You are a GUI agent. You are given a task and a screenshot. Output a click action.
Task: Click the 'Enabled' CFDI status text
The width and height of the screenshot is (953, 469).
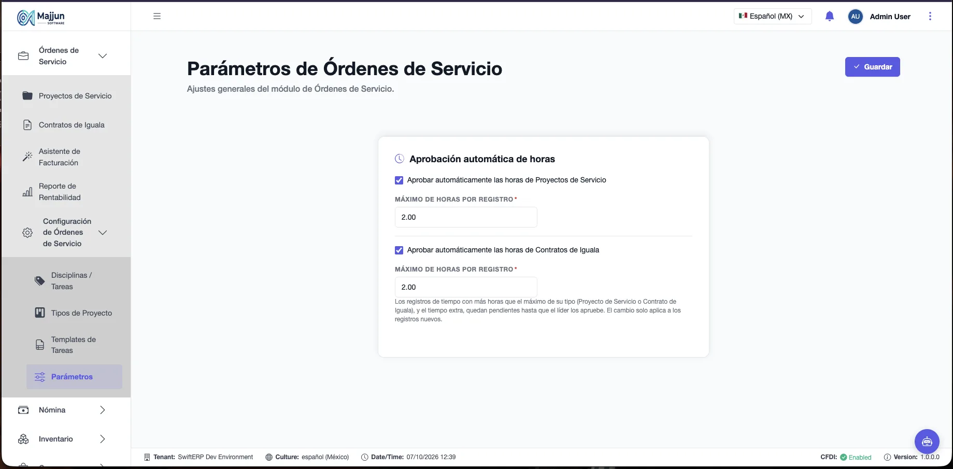(x=860, y=457)
